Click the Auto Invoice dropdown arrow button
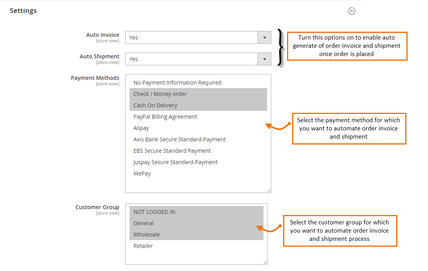428x271 pixels. pyautogui.click(x=264, y=38)
